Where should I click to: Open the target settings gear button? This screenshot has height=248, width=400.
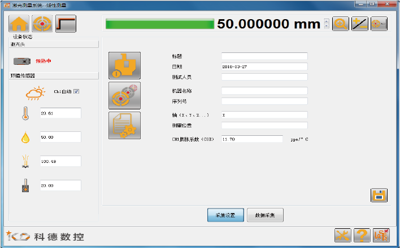pyautogui.click(x=124, y=95)
